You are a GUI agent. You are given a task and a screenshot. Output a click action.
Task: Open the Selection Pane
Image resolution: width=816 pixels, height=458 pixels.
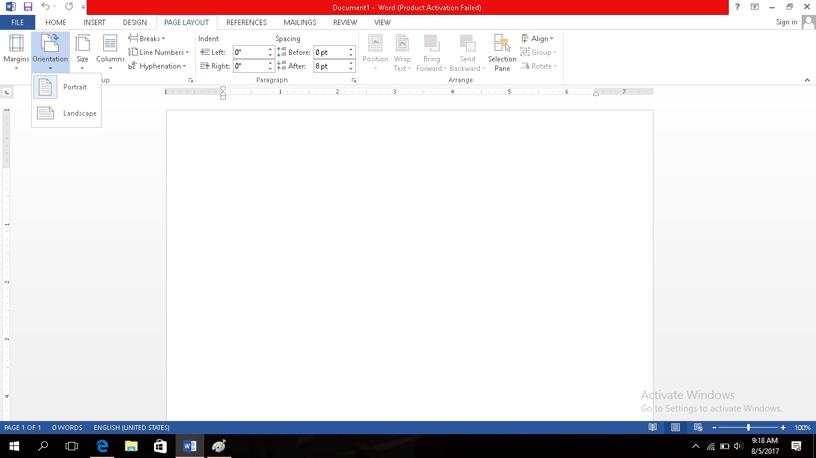tap(502, 52)
